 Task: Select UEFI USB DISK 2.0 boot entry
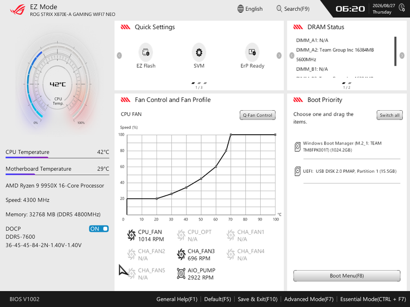coord(347,171)
